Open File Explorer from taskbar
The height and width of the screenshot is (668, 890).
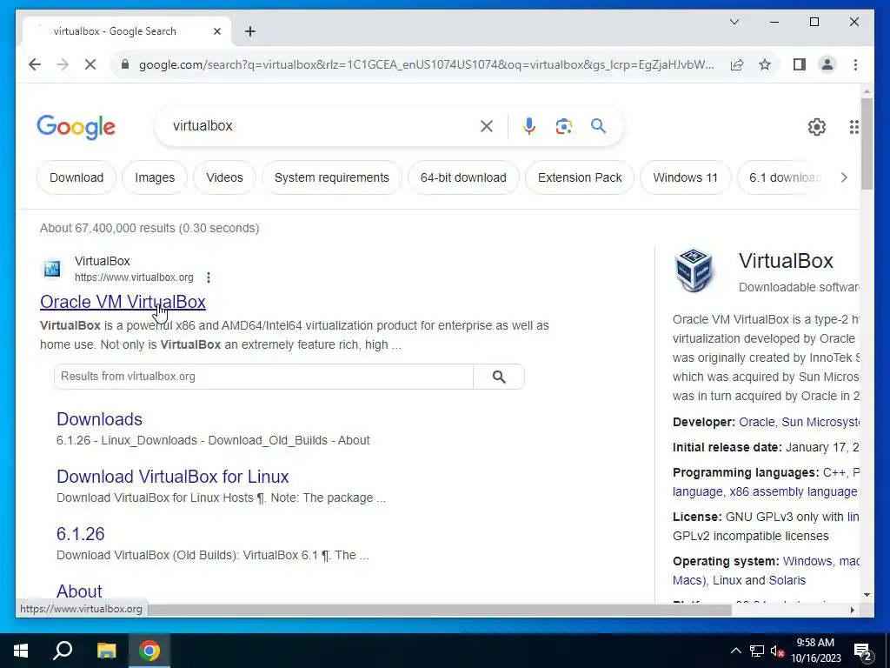pyautogui.click(x=106, y=651)
